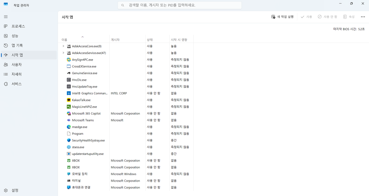
Task: Select the KakaoTalk.exe row name
Action: [x=81, y=100]
